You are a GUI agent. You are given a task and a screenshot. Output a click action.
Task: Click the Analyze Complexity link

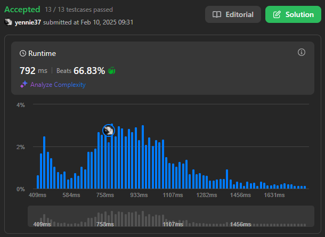point(58,85)
